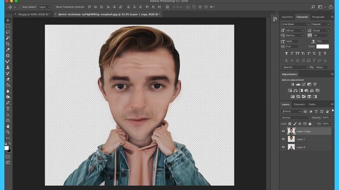
Task: Toggle the layer filtering on/off switch
Action: (x=333, y=111)
